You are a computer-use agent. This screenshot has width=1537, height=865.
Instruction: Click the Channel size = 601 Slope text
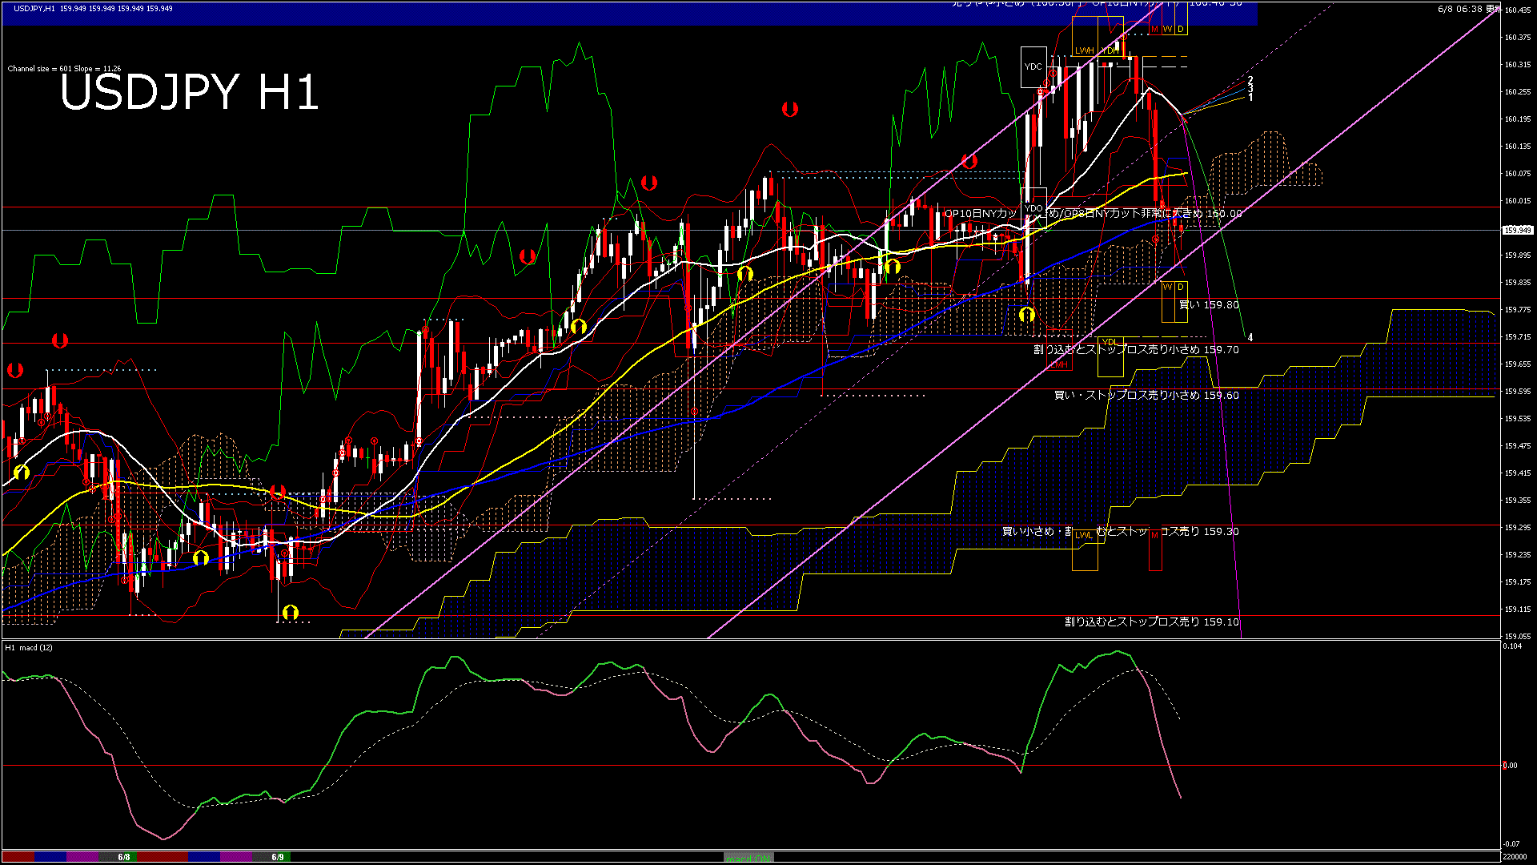(x=64, y=69)
